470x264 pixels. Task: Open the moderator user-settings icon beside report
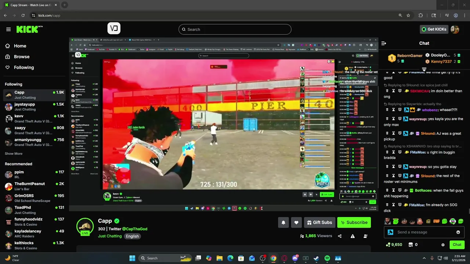coord(365,236)
